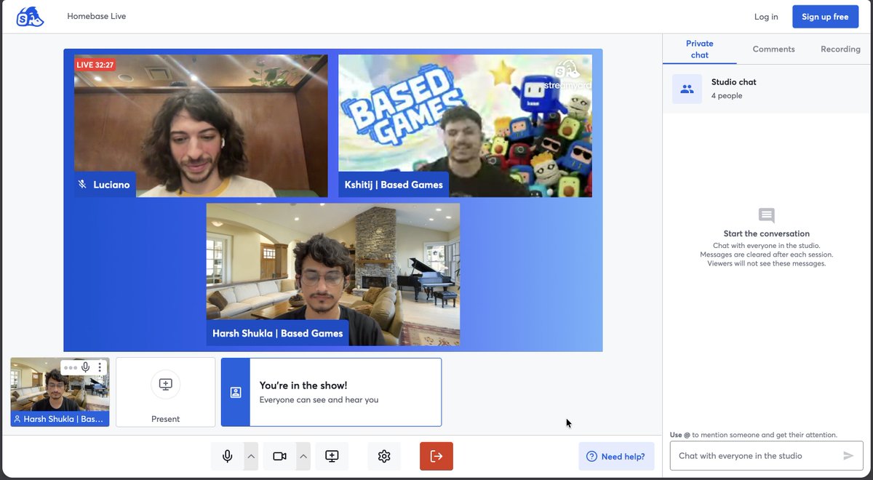Click Harsh Shukla main stage video

pyautogui.click(x=333, y=274)
